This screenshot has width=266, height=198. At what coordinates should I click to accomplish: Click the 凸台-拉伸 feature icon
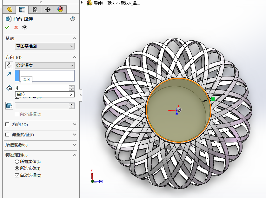[x=9, y=19]
